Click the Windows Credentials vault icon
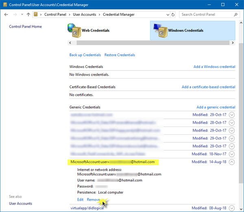The width and height of the screenshot is (244, 212). (161, 31)
